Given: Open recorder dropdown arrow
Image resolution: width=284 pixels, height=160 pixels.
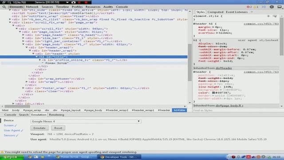Looking at the screenshot, I should [x=67, y=2].
